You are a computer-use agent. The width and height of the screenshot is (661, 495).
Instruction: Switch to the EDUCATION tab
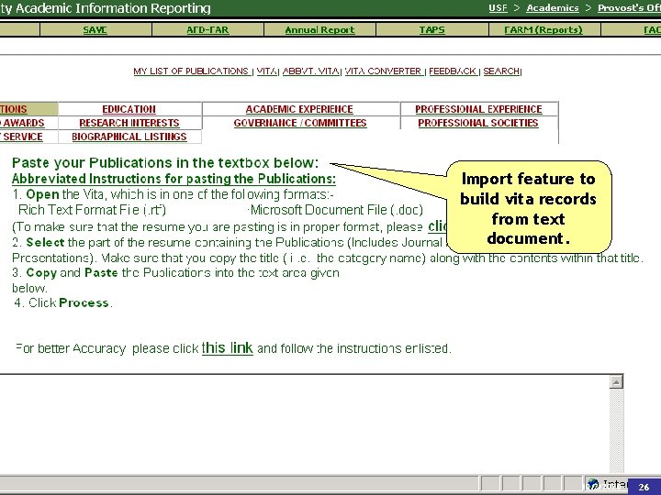point(129,109)
